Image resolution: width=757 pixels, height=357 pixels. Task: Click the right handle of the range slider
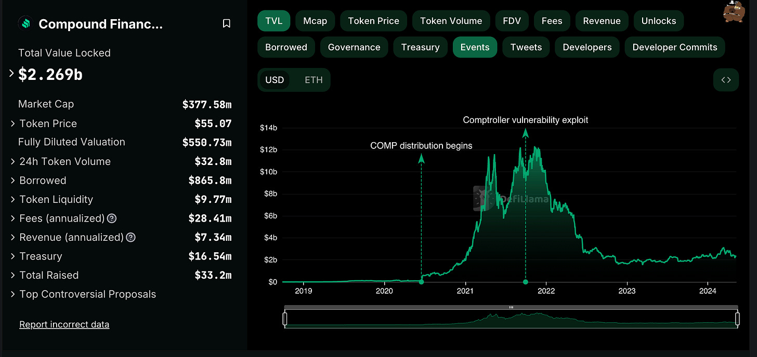[x=737, y=319]
